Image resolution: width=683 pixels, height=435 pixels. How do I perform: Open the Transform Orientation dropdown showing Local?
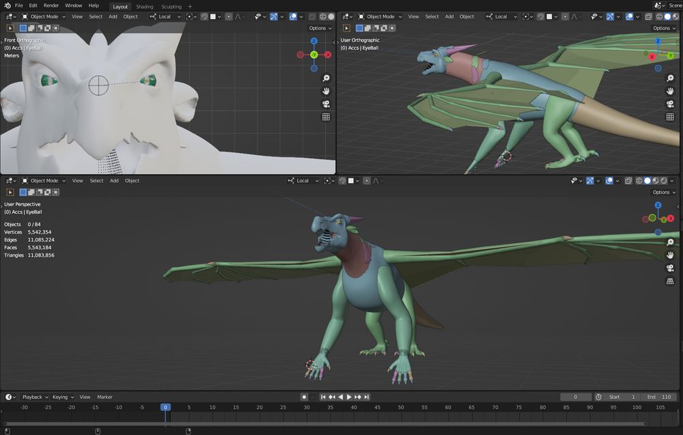(303, 180)
